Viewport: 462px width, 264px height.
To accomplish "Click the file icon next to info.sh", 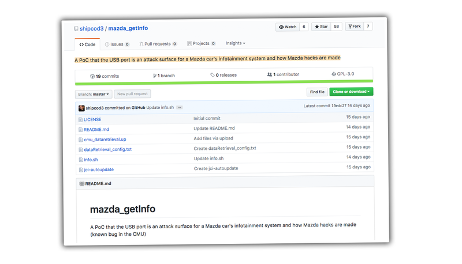I will pyautogui.click(x=81, y=160).
